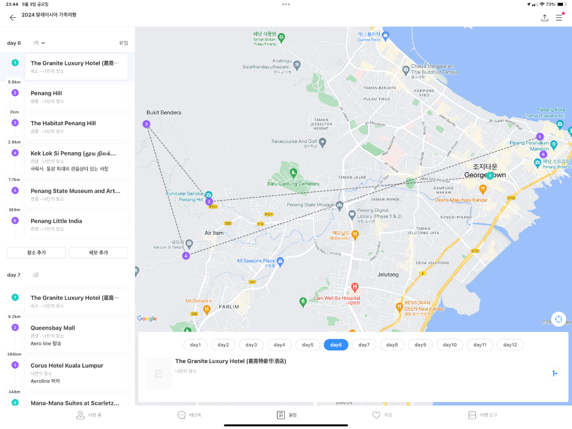Screen dimensions: 572x429
Task: Open the Mana-Mana Suites at Scarletz card
Action: (76, 400)
